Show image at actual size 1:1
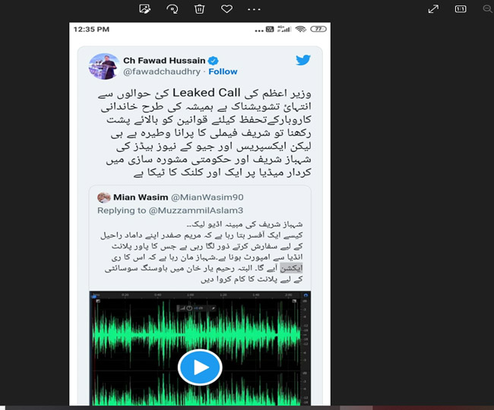Viewport: 494px width, 410px height. point(461,9)
